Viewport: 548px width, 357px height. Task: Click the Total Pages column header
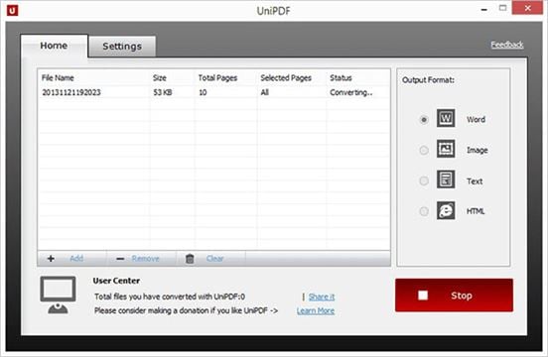(217, 77)
